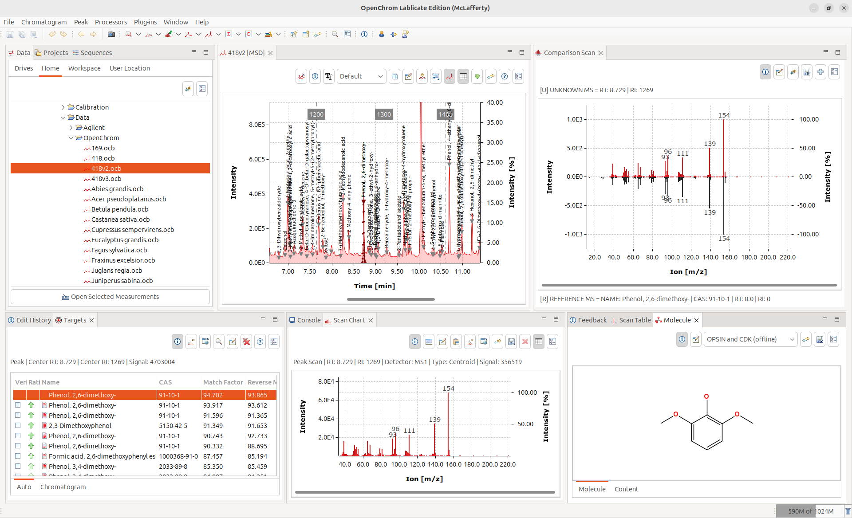Click the text T icon in chromatogram toolbar
Viewport: 852px width, 518px height.
coord(328,76)
